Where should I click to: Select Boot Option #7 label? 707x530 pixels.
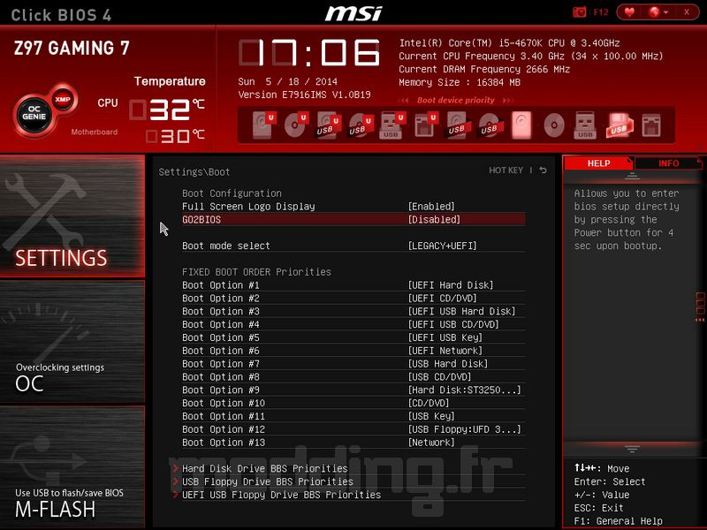tap(220, 364)
